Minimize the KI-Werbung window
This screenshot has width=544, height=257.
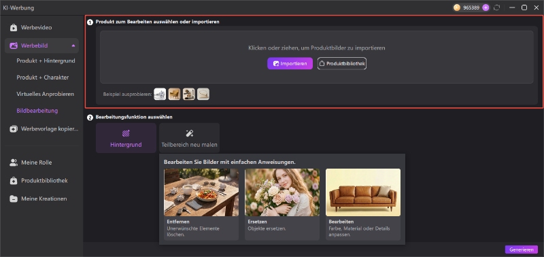(513, 7)
